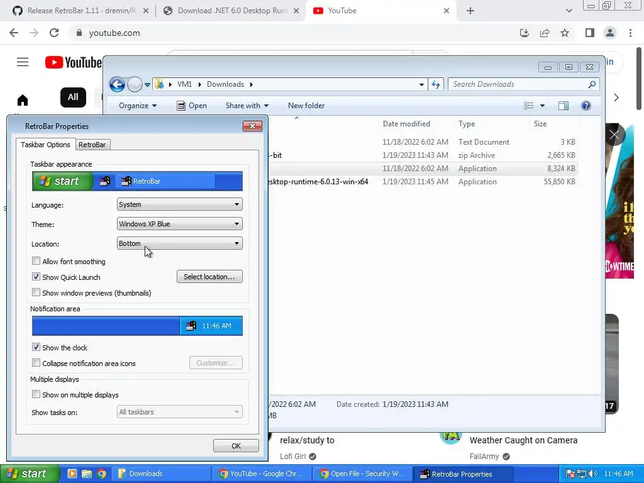The width and height of the screenshot is (644, 483).
Task: Click the Explorer refresh address icon
Action: [x=436, y=85]
